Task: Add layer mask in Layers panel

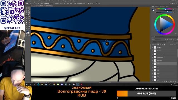Action: [x=167, y=82]
